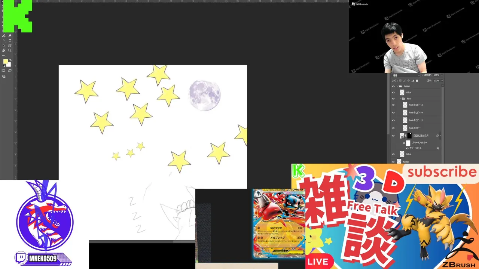479x269 pixels.
Task: Select the hosi のコピー layer name
Action: tap(415, 128)
